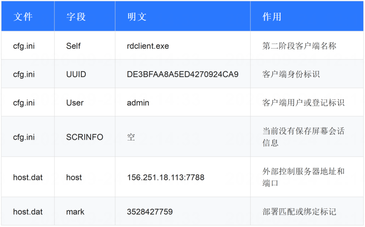The height and width of the screenshot is (227, 365).
Task: Select the DE3BFAA8A5ED4270924CA9 value
Action: pos(183,74)
